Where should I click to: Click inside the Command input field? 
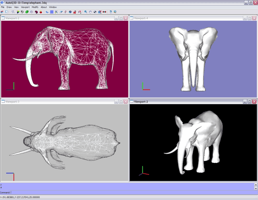(129, 192)
